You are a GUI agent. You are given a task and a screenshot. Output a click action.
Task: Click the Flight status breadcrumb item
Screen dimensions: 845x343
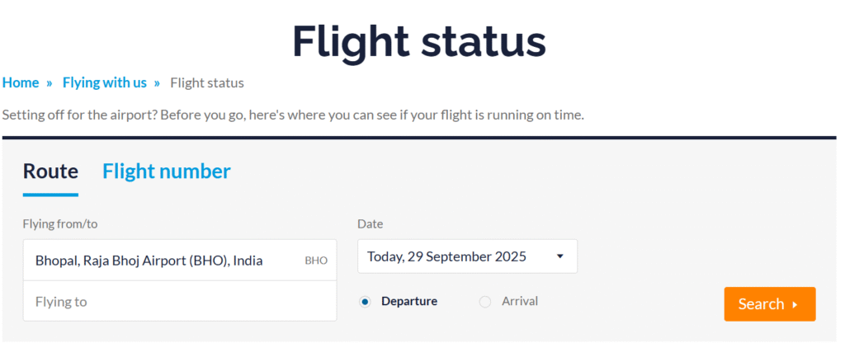pyautogui.click(x=207, y=82)
